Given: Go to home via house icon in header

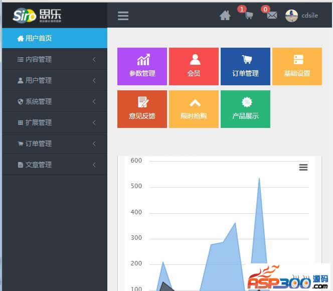Looking at the screenshot, I should pyautogui.click(x=225, y=16).
